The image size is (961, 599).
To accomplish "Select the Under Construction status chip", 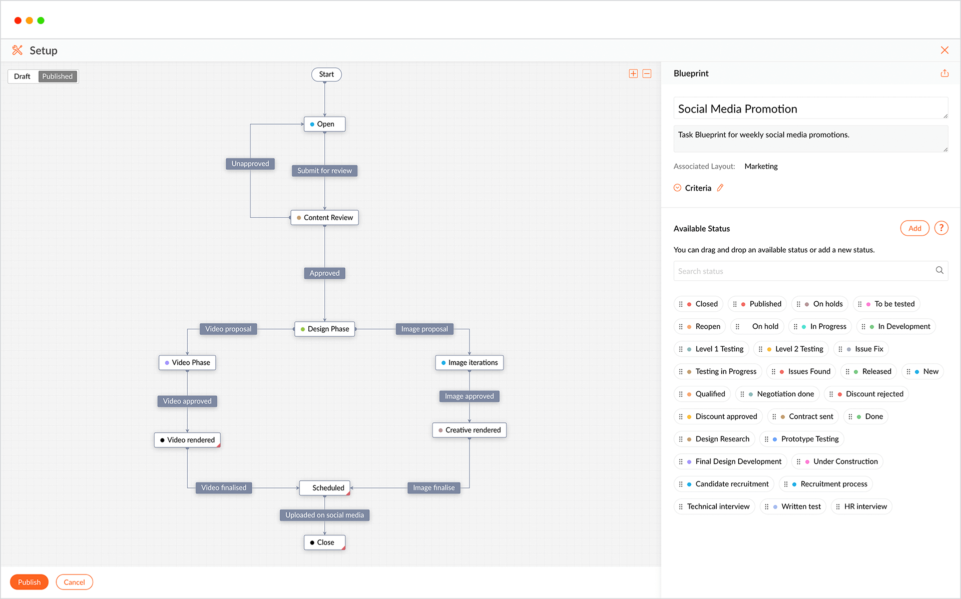I will pos(837,461).
